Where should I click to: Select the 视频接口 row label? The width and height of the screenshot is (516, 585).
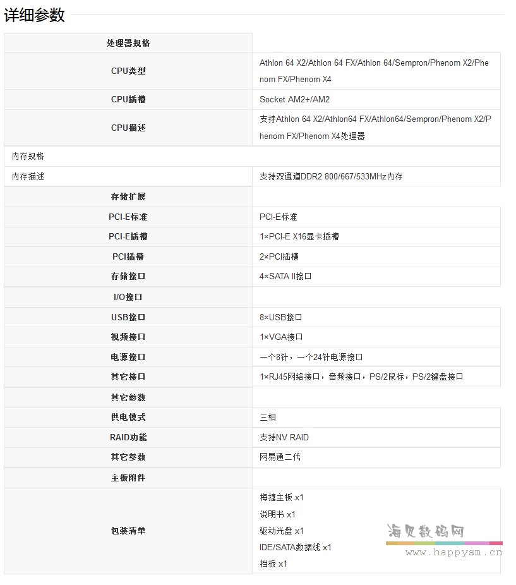(128, 337)
